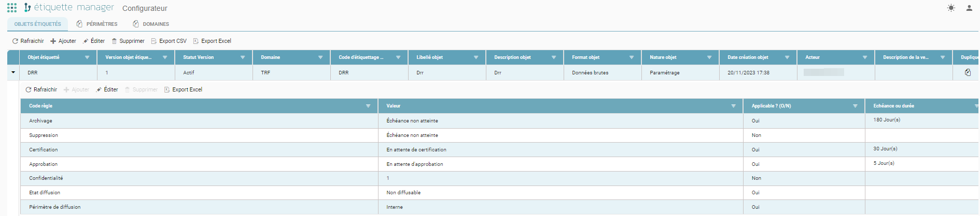Viewport: 980px width, 216px height.
Task: Switch to the OBJETS ÉTIQUETÉS tab
Action: 37,24
